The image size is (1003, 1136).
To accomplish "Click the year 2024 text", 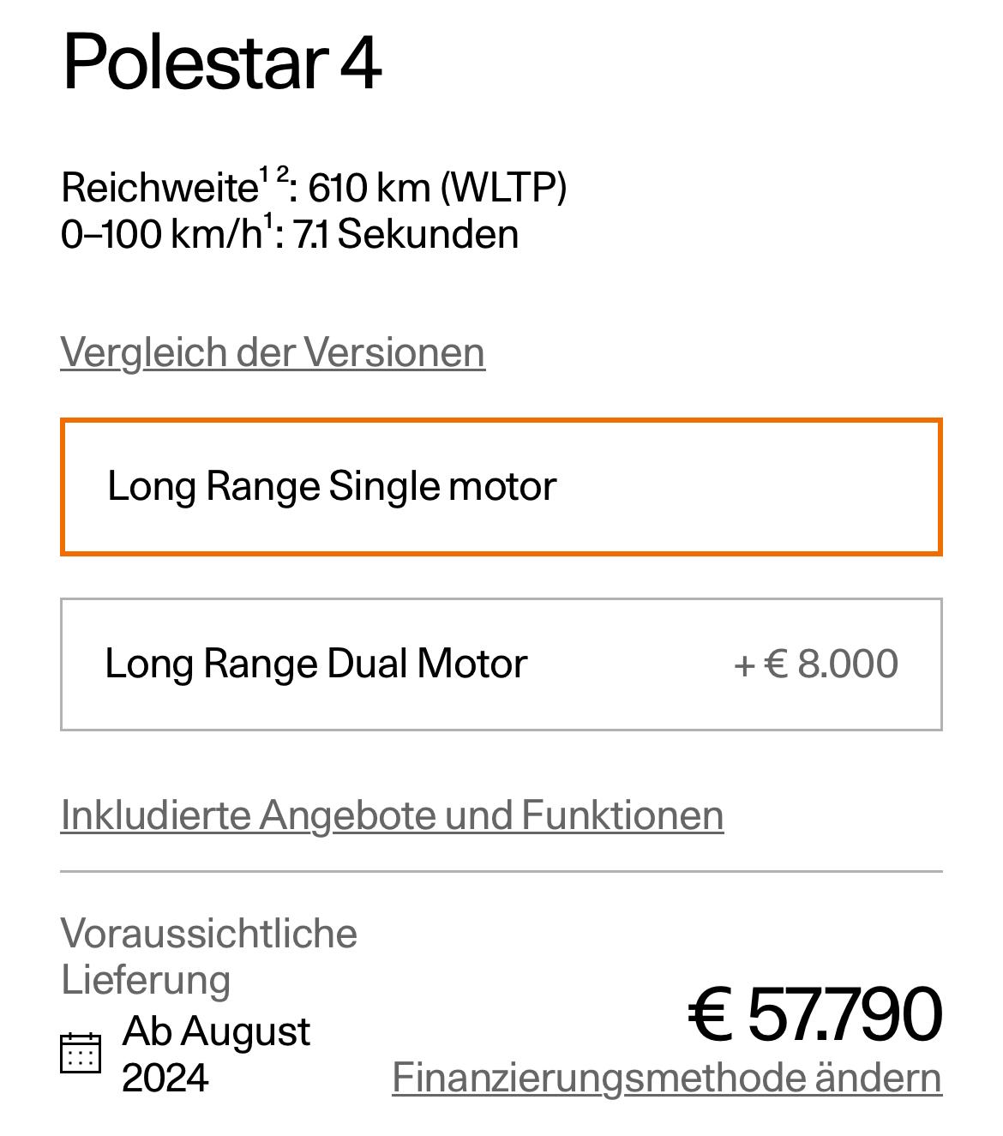I will [165, 1078].
